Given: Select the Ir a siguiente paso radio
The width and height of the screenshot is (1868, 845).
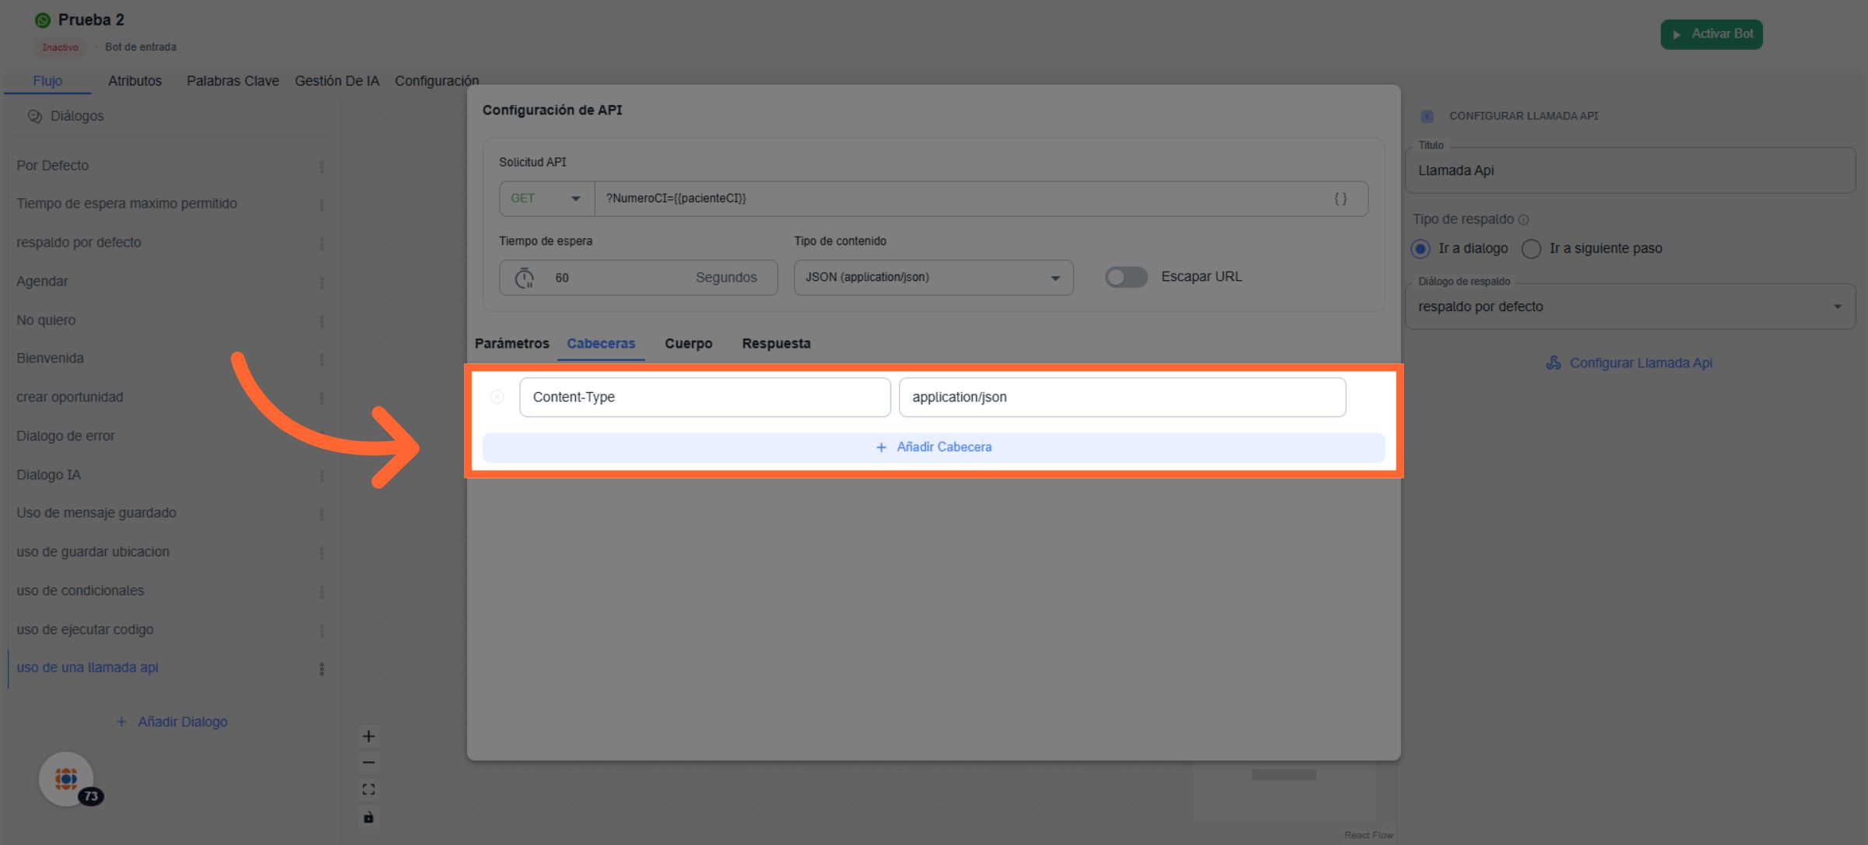Looking at the screenshot, I should pos(1531,248).
